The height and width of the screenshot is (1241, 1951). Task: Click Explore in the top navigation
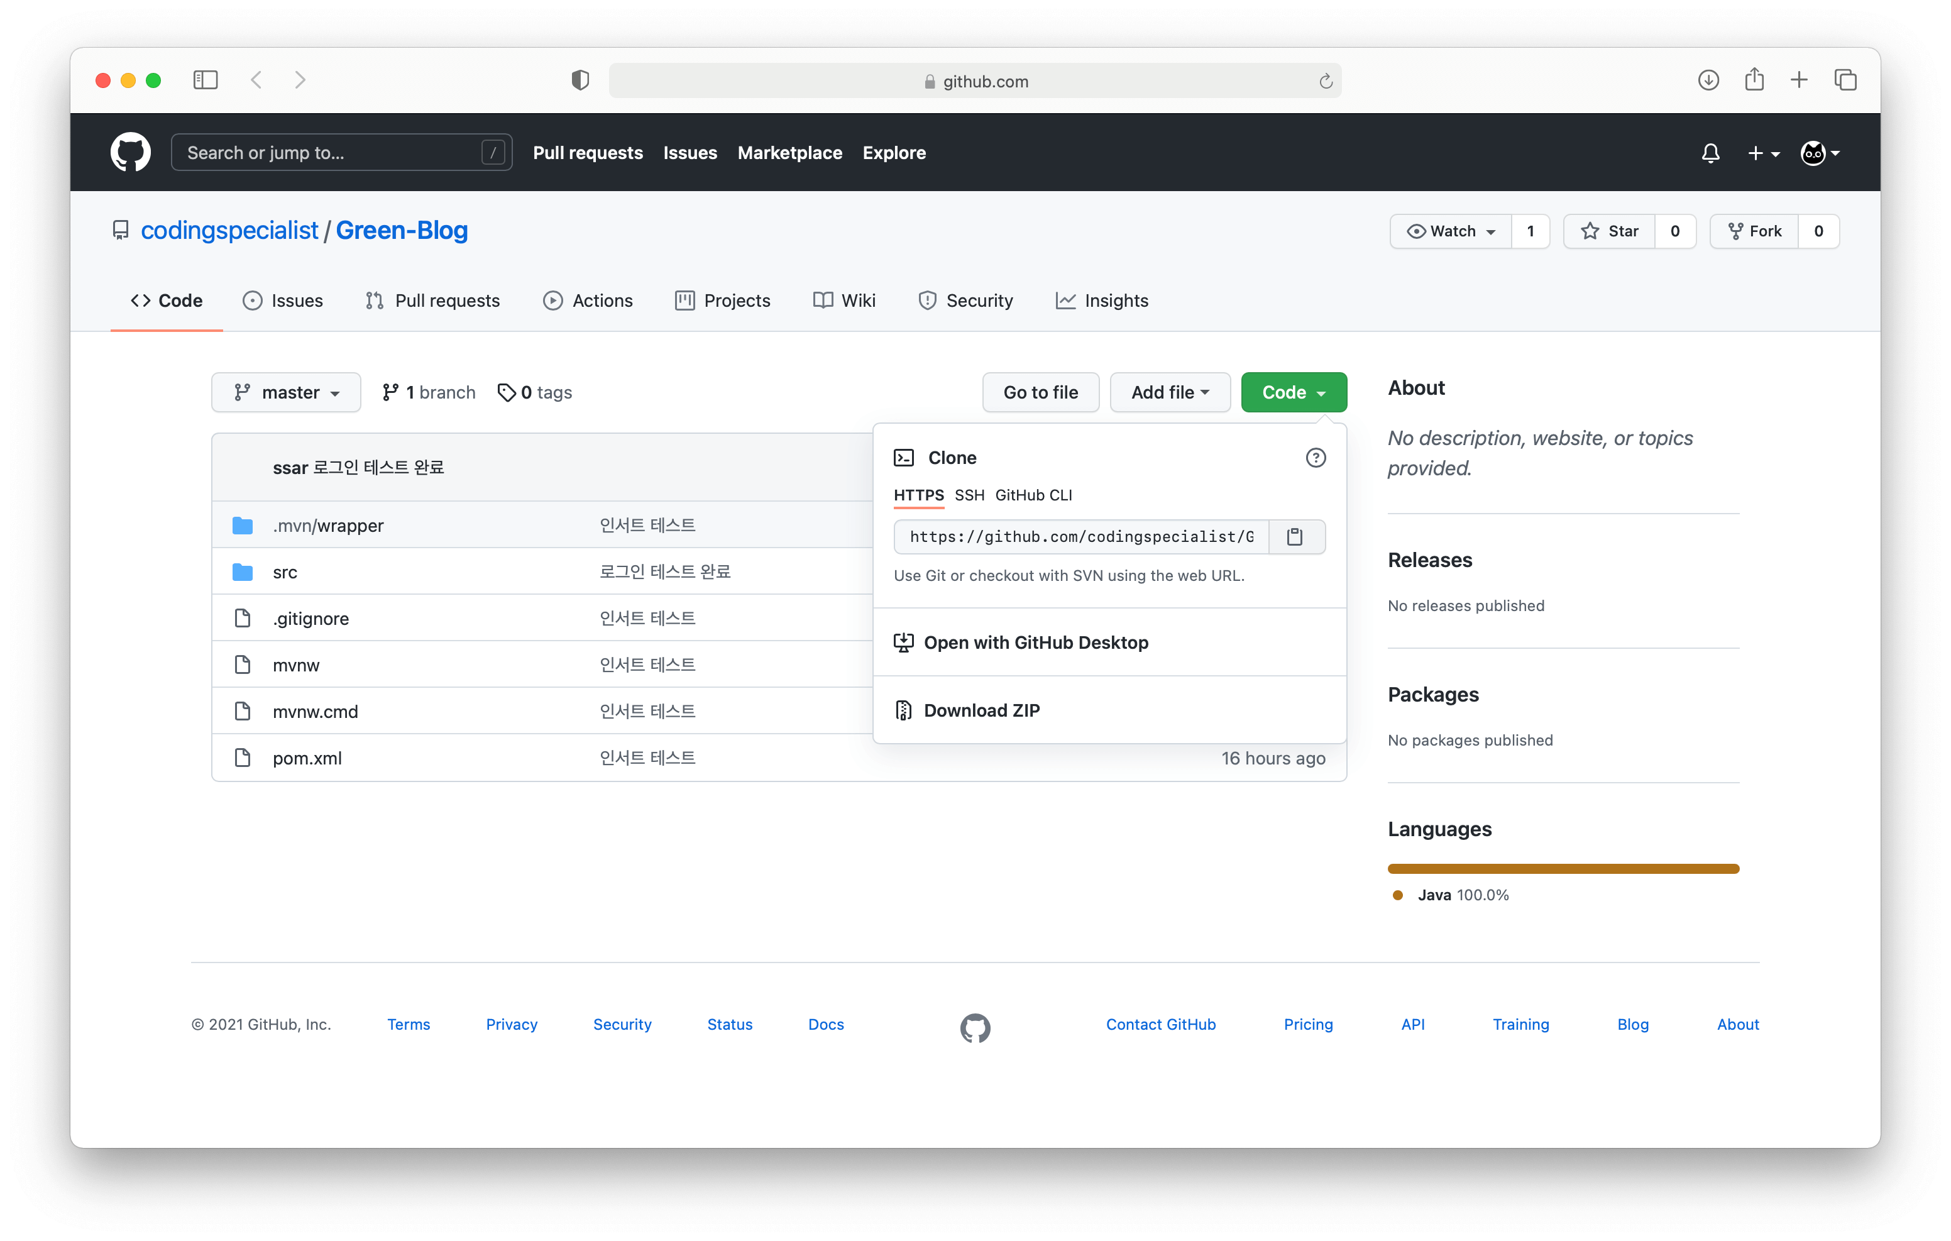(894, 152)
